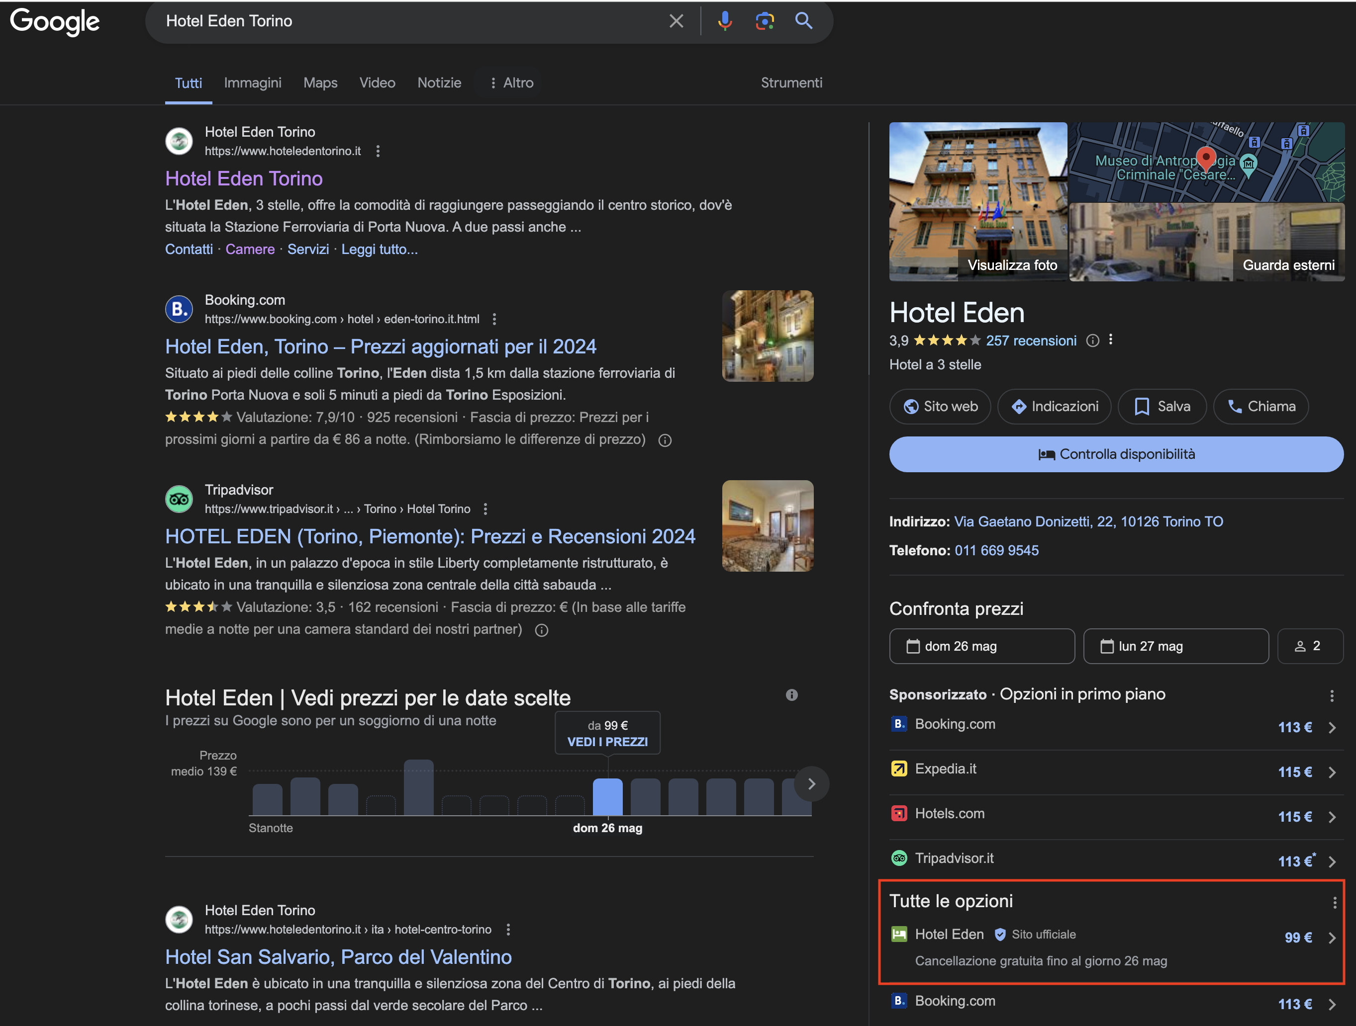
Task: Click Booking.com result hotel thumbnail image
Action: tap(768, 336)
